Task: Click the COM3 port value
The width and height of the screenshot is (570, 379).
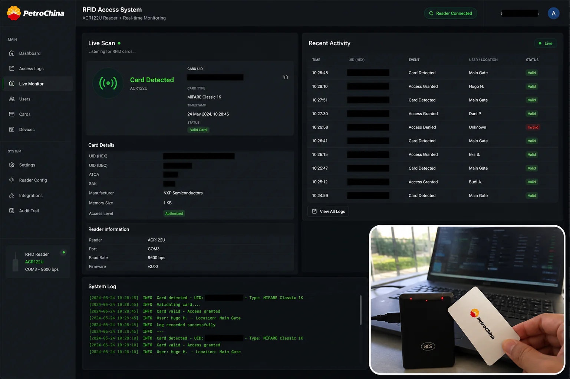Action: tap(154, 249)
